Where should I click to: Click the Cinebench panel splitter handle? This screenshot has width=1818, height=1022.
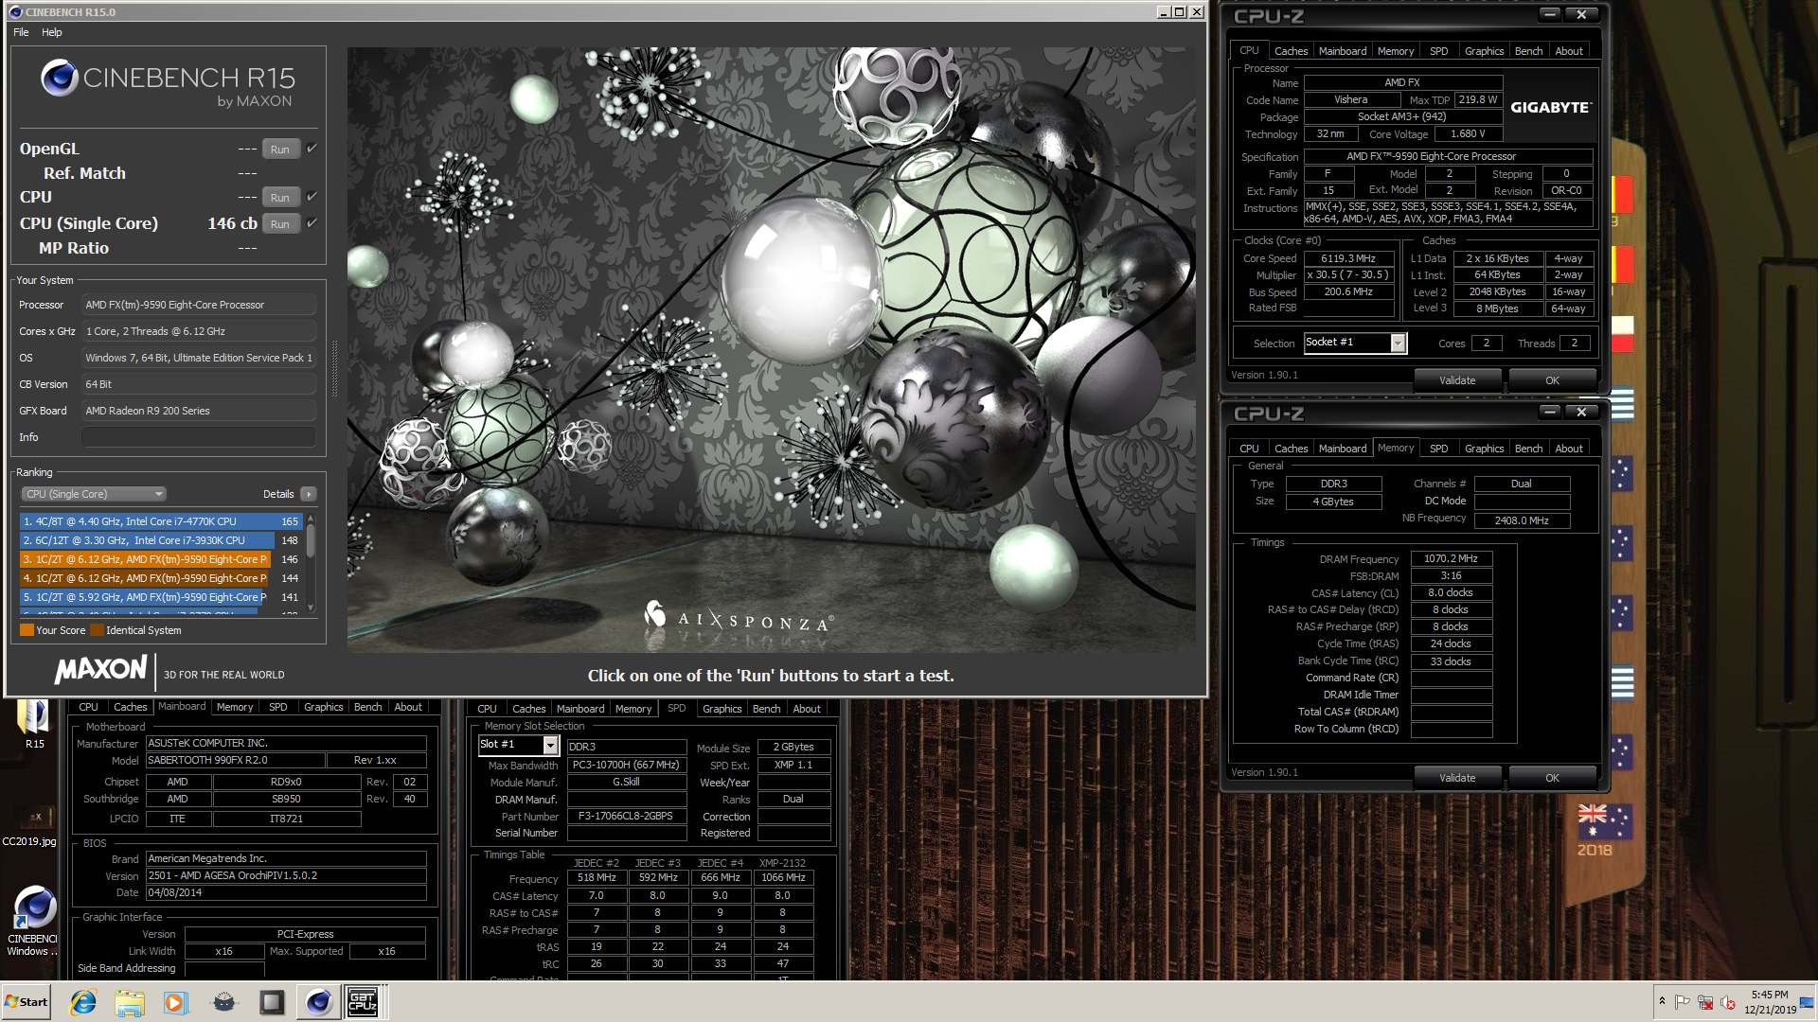334,369
